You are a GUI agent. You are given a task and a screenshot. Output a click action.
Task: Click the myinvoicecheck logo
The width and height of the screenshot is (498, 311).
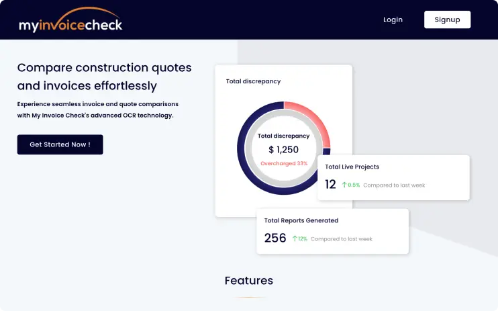70,20
